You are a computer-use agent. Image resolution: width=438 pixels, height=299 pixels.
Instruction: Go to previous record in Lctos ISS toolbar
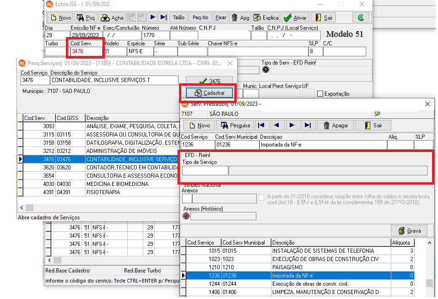coord(141,17)
